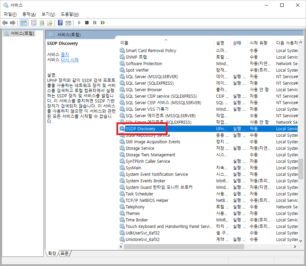Open the 보기(V) menu
Viewport: 306px width, 266px height.
pyautogui.click(x=48, y=14)
